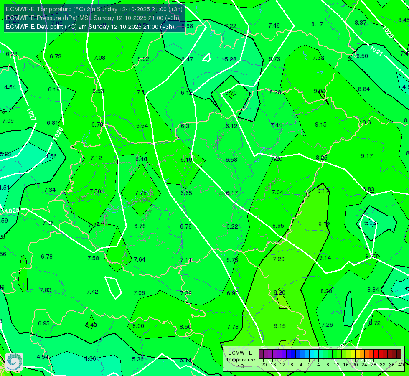Click the 7.48 temperature value
Image resolution: width=409 pixels, height=376 pixels.
tap(274, 25)
